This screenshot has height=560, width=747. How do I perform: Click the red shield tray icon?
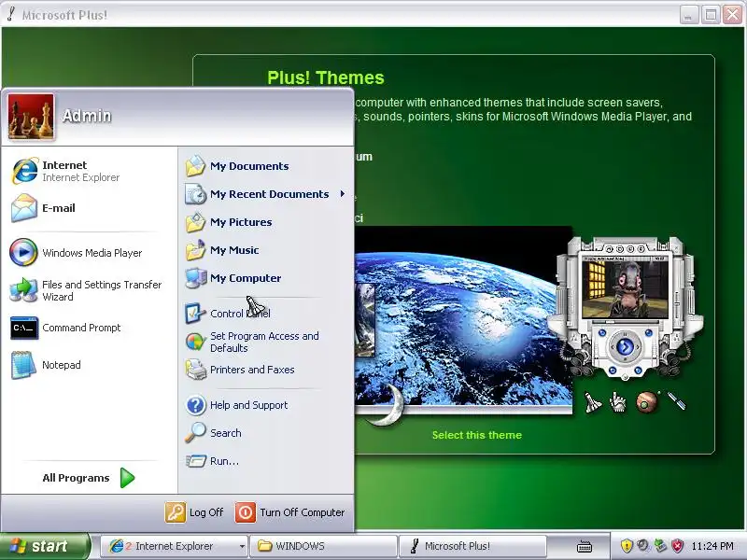click(677, 546)
